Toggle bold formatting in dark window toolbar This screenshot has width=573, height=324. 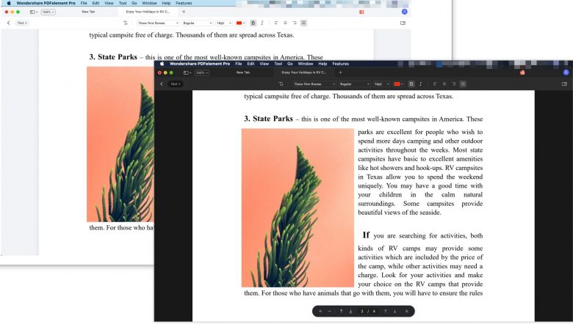(411, 84)
